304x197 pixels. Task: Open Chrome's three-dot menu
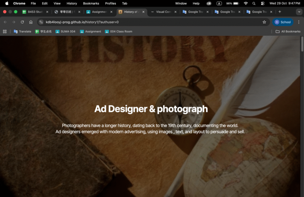tap(298, 22)
